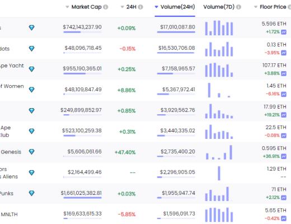Open the Volume(7D) info icon
The image size is (291, 224).
(238, 7)
